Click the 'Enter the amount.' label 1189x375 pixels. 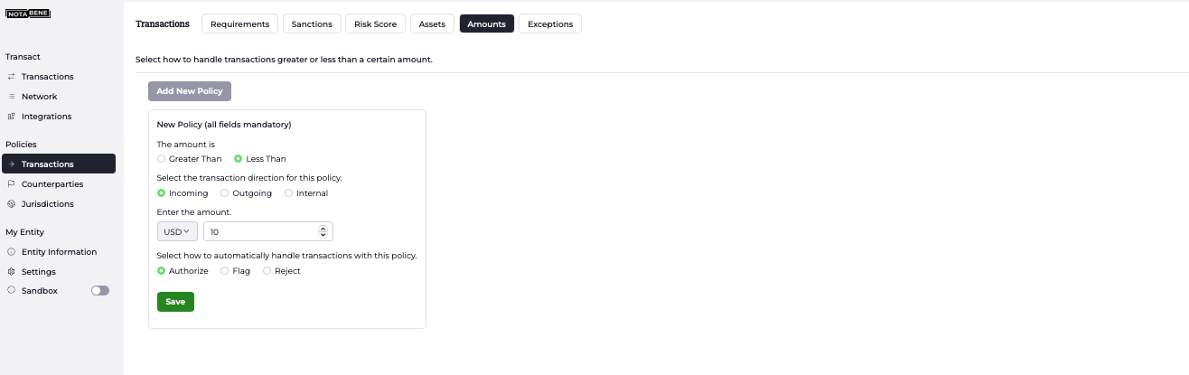point(194,212)
